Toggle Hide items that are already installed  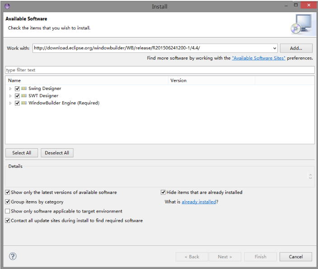[163, 192]
